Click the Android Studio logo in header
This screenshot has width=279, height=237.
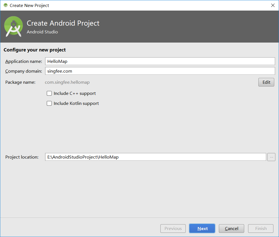(14, 26)
